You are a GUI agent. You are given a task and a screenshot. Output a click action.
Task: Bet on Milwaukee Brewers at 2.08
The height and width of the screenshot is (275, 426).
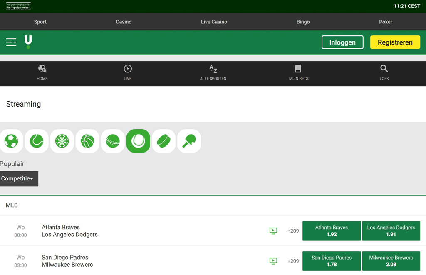coord(391,261)
